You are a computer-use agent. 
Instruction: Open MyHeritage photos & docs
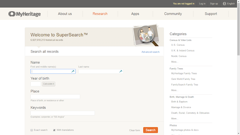pos(185,130)
